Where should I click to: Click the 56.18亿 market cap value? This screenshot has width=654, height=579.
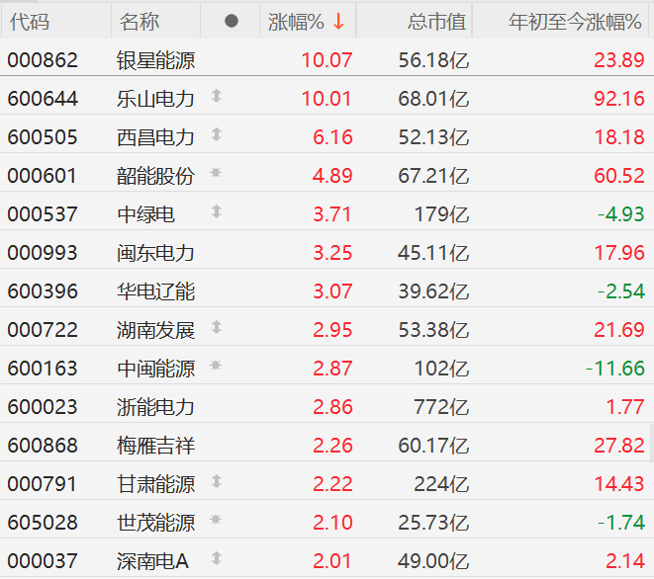tap(433, 60)
